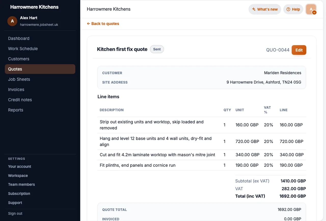
Task: Click the Harrowmere Kitchens sidebar logo title
Action: coord(34,7)
